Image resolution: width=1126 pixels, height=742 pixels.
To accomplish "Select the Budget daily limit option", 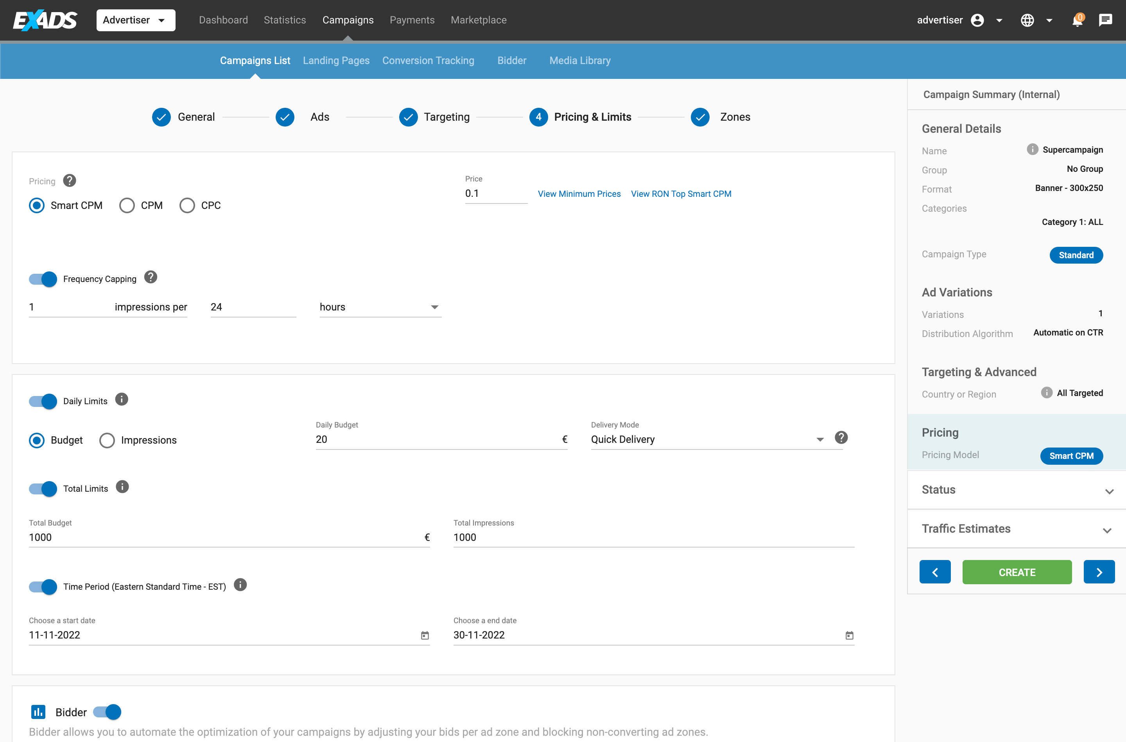I will (36, 440).
